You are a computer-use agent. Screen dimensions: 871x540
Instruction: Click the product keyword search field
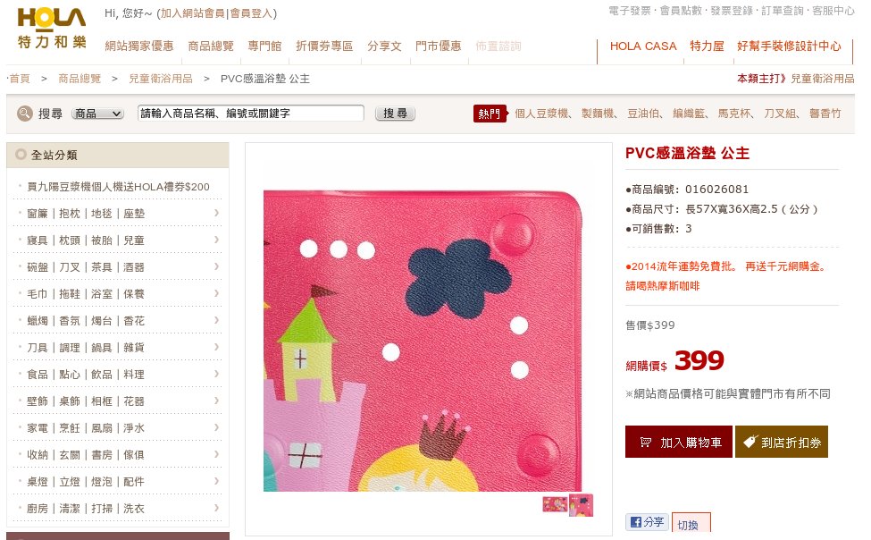coord(250,114)
